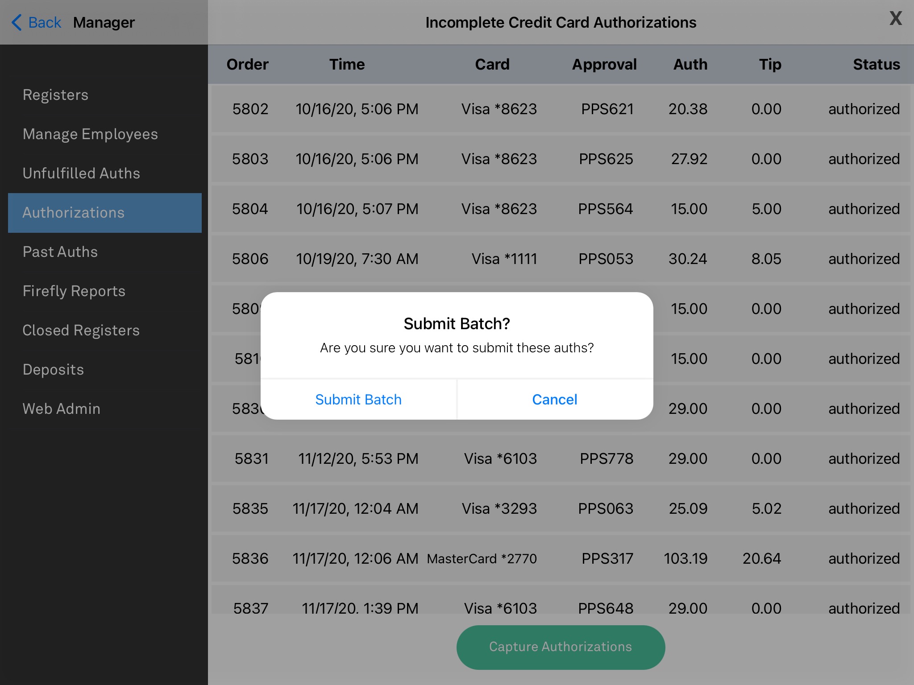
Task: Click time 11/12/20, 5:53 PM
Action: tap(358, 458)
